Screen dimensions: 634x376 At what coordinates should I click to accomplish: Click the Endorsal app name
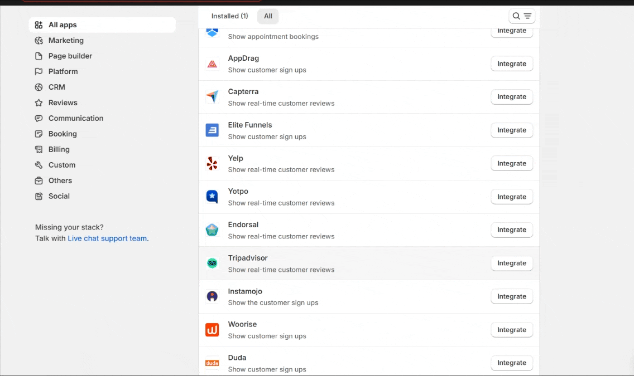coord(243,224)
